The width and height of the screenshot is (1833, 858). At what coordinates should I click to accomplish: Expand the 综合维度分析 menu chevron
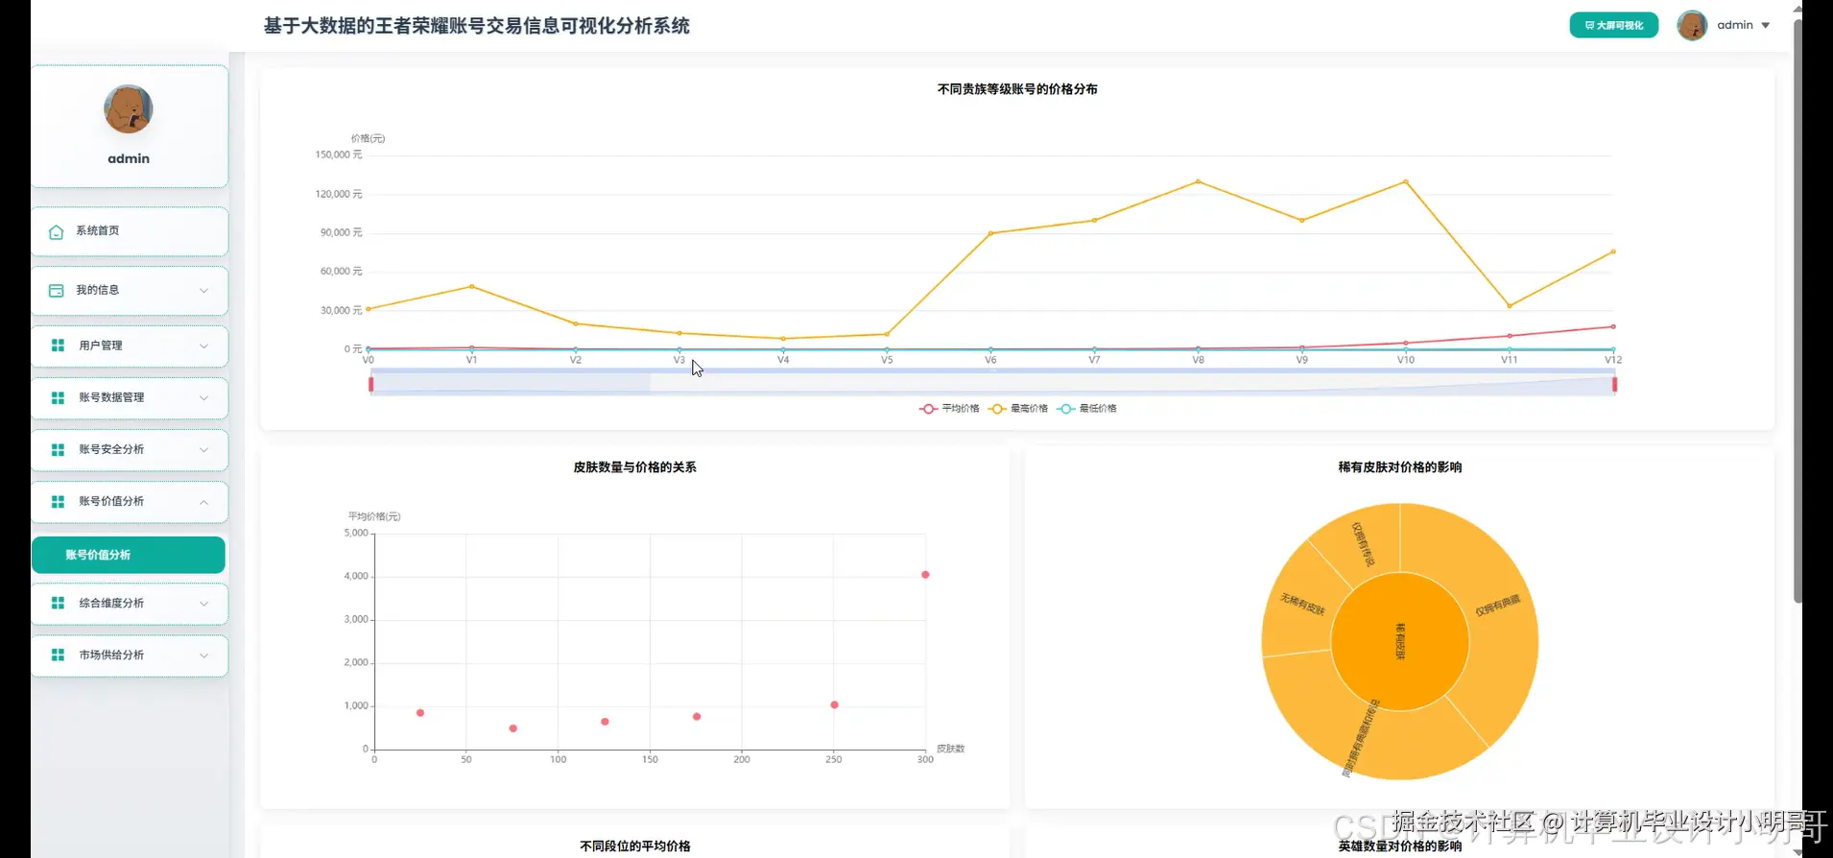(203, 603)
